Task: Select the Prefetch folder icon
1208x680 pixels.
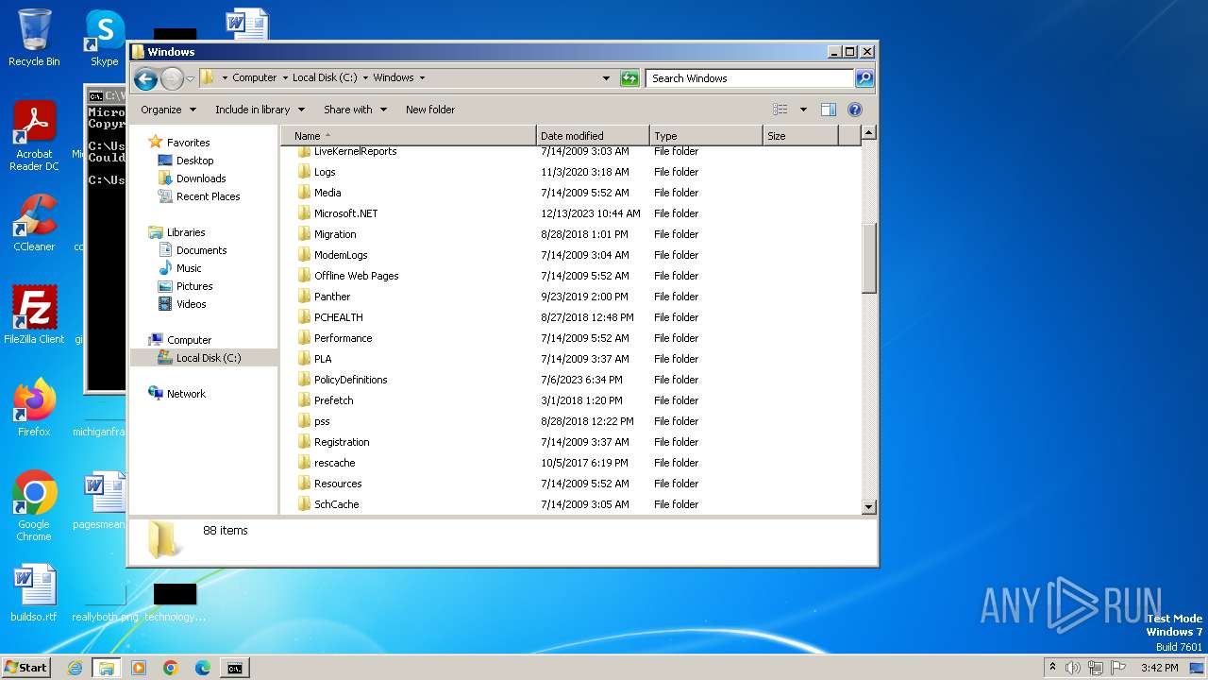Action: click(x=304, y=400)
